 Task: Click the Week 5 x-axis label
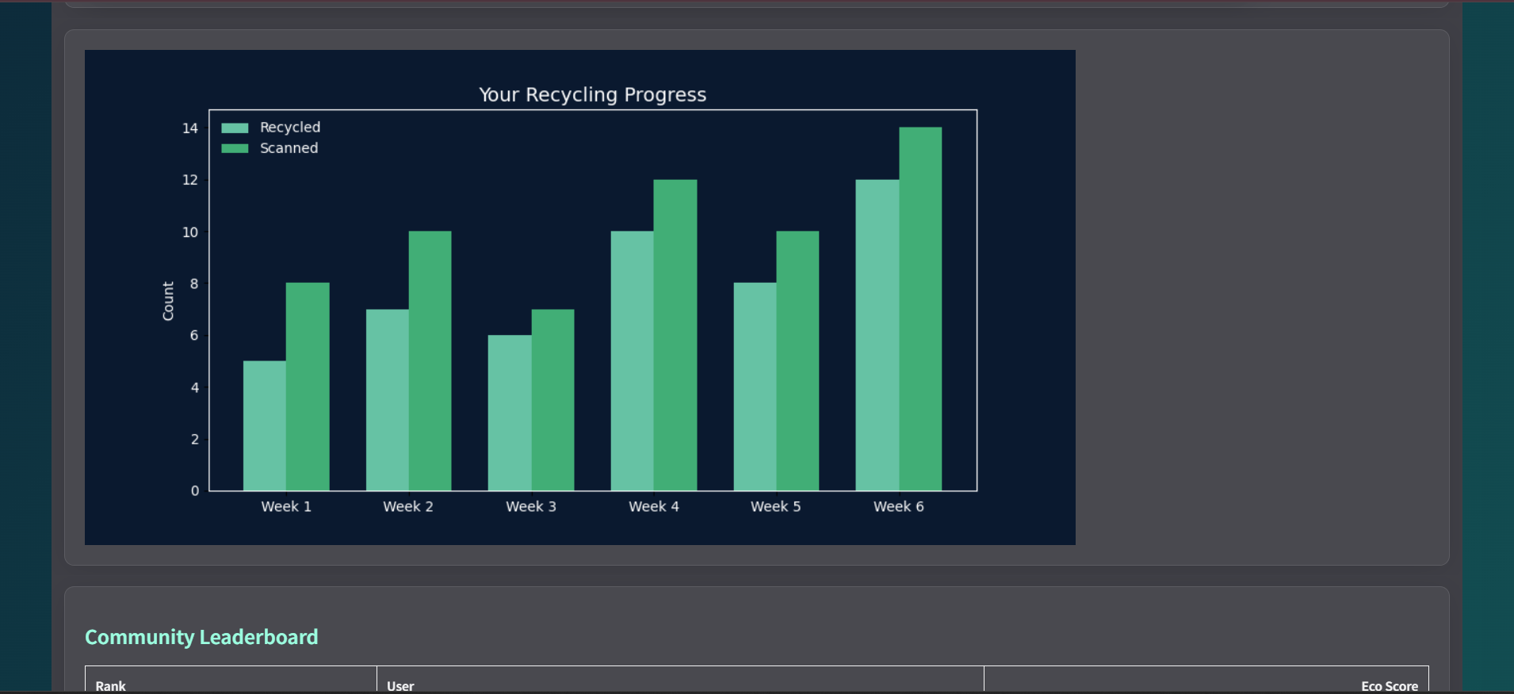pyautogui.click(x=776, y=506)
